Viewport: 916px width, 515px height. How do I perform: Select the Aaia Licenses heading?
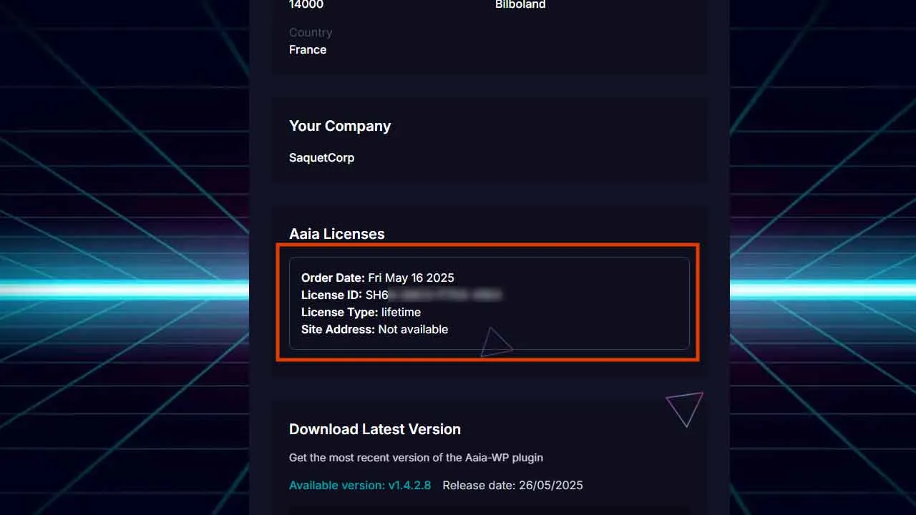[336, 234]
